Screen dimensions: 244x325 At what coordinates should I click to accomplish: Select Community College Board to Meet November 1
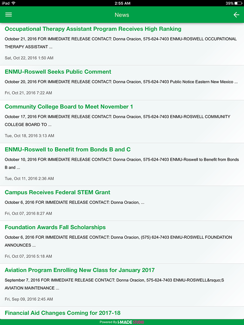(x=69, y=107)
